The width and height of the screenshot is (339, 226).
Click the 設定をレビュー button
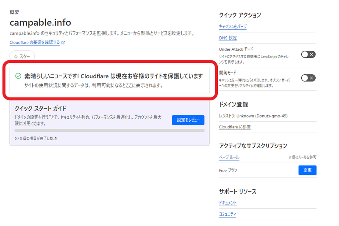pos(188,120)
